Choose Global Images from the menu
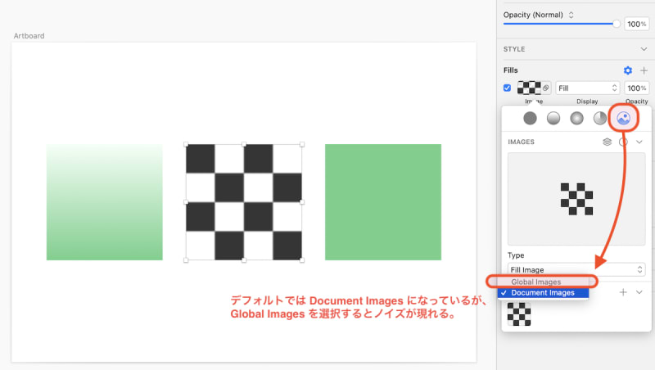Screen dimensions: 655x370 [x=543, y=282]
